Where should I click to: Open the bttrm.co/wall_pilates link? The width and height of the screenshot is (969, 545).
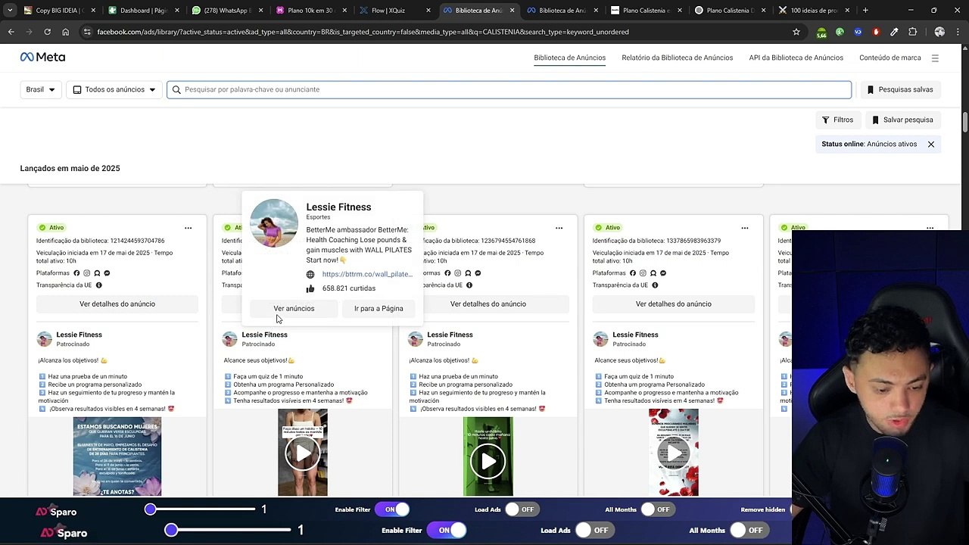367,274
